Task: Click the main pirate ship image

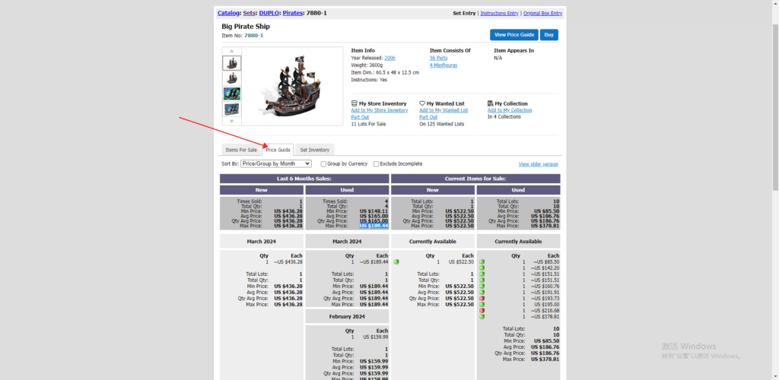Action: click(291, 87)
